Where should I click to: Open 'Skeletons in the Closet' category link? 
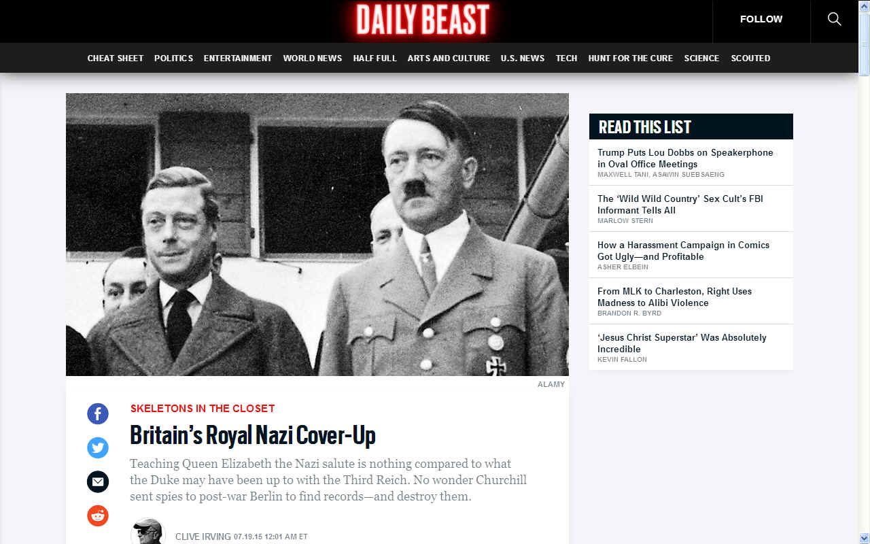(x=203, y=409)
